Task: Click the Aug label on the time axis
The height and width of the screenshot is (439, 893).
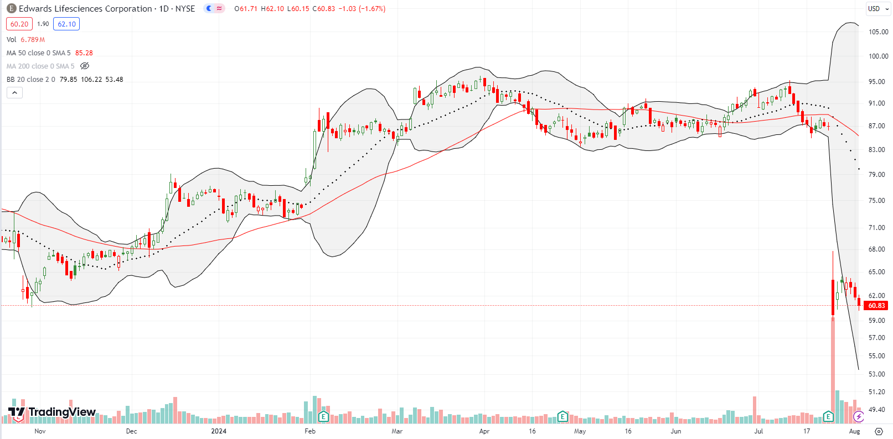Action: pyautogui.click(x=854, y=431)
